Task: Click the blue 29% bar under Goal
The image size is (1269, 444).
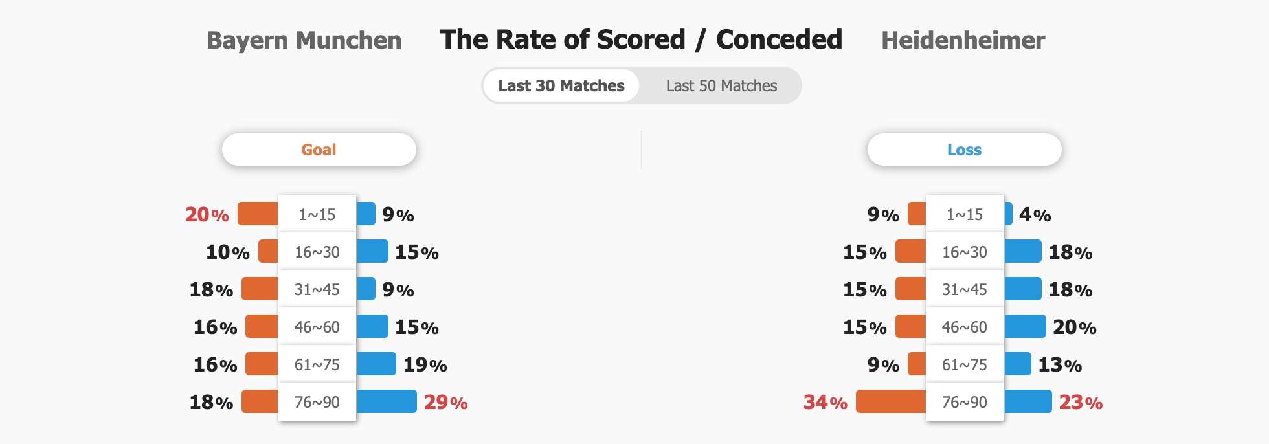Action: [387, 401]
